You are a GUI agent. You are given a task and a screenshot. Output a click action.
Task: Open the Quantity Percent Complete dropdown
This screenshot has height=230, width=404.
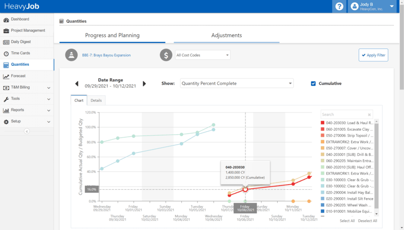236,84
